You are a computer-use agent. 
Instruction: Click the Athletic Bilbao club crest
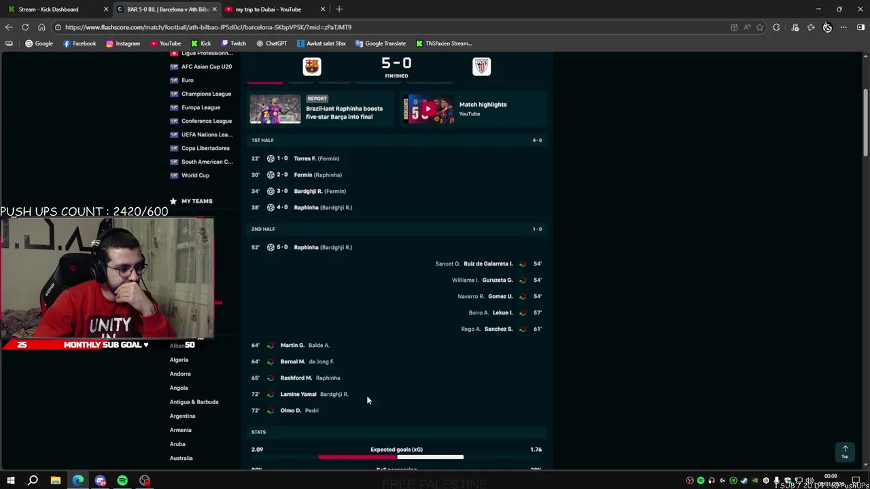pyautogui.click(x=481, y=66)
